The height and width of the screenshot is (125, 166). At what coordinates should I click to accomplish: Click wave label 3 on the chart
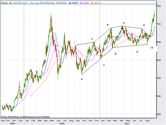[92, 39]
